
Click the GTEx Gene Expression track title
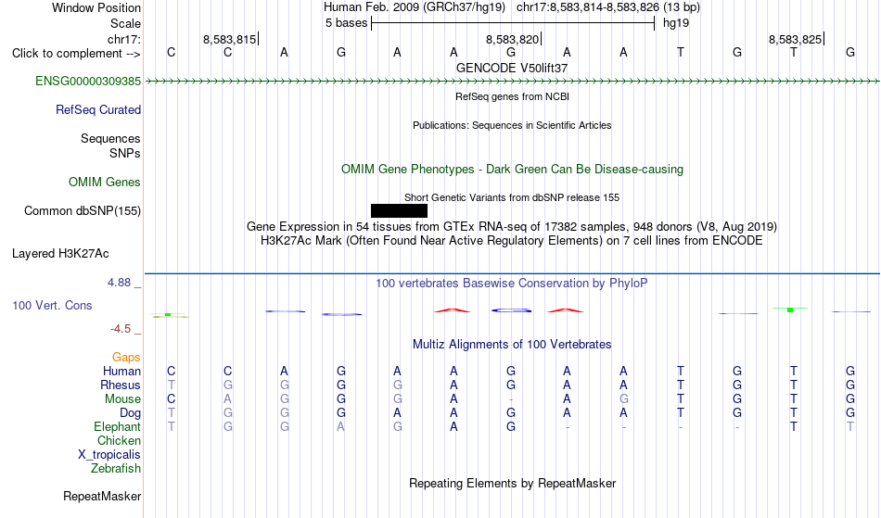point(512,227)
